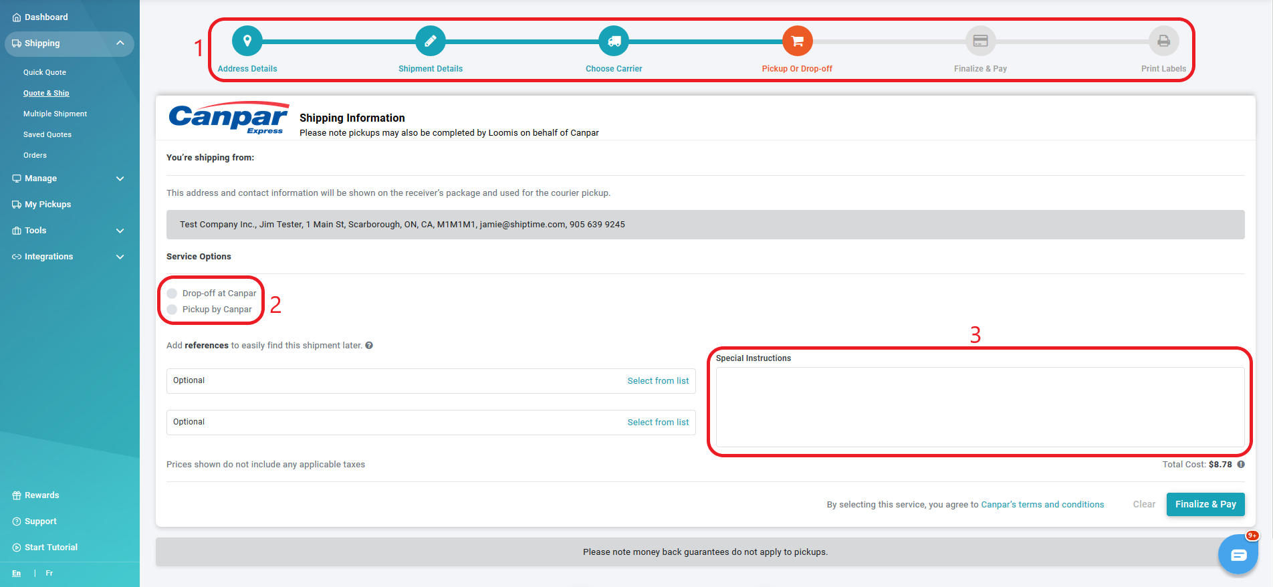Click the Manage monitor icon in sidebar

pos(17,179)
